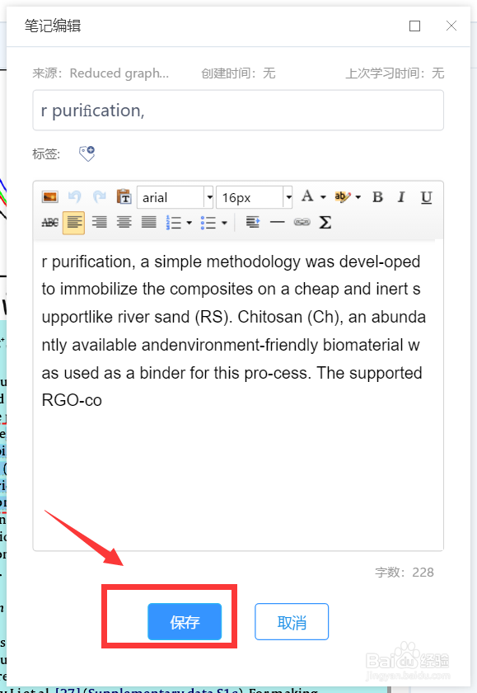The height and width of the screenshot is (693, 477).
Task: Insert a bulleted list
Action: pyautogui.click(x=208, y=222)
